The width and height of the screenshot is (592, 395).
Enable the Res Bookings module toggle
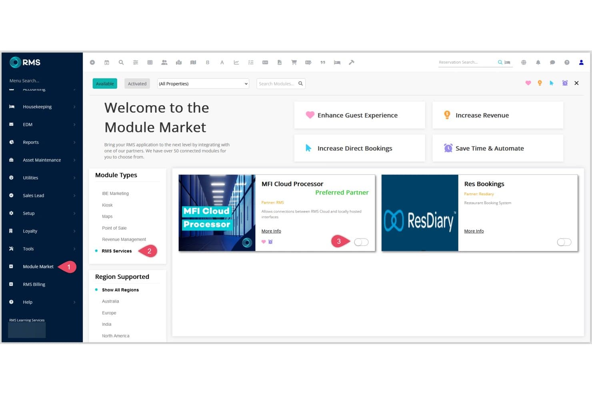(x=564, y=242)
